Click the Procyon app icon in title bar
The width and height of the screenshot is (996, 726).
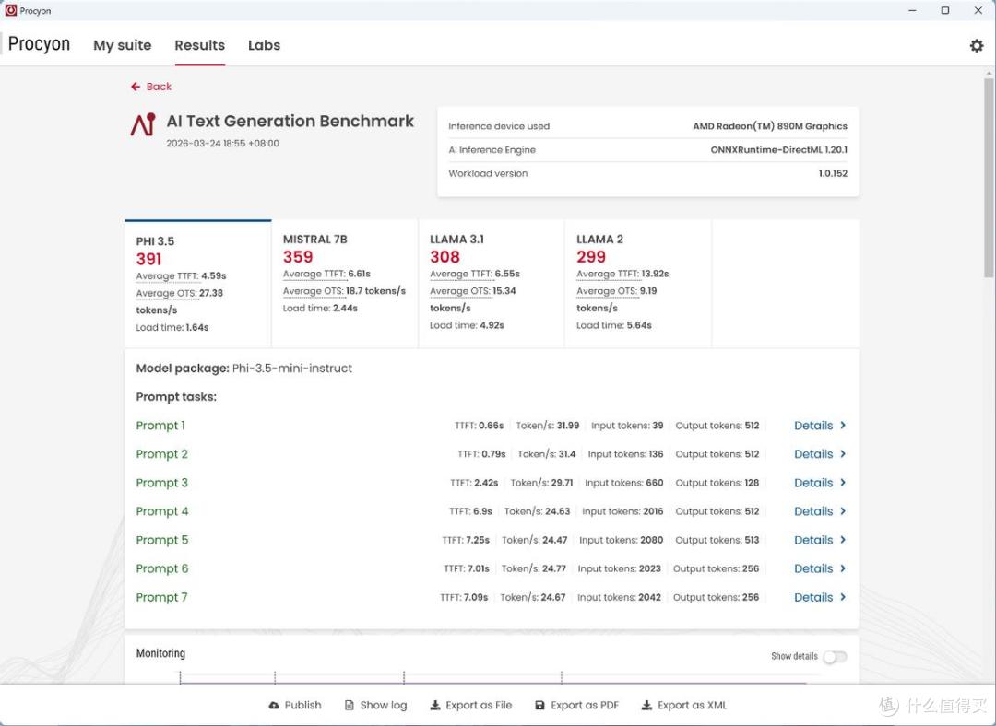tap(11, 10)
